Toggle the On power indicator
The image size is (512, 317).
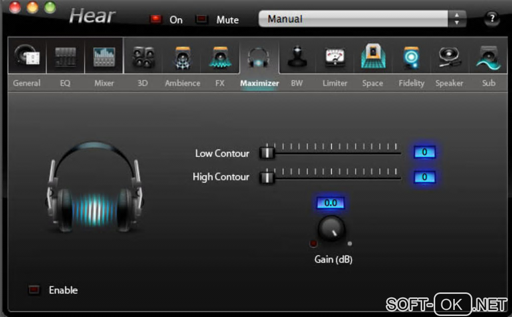tap(156, 19)
